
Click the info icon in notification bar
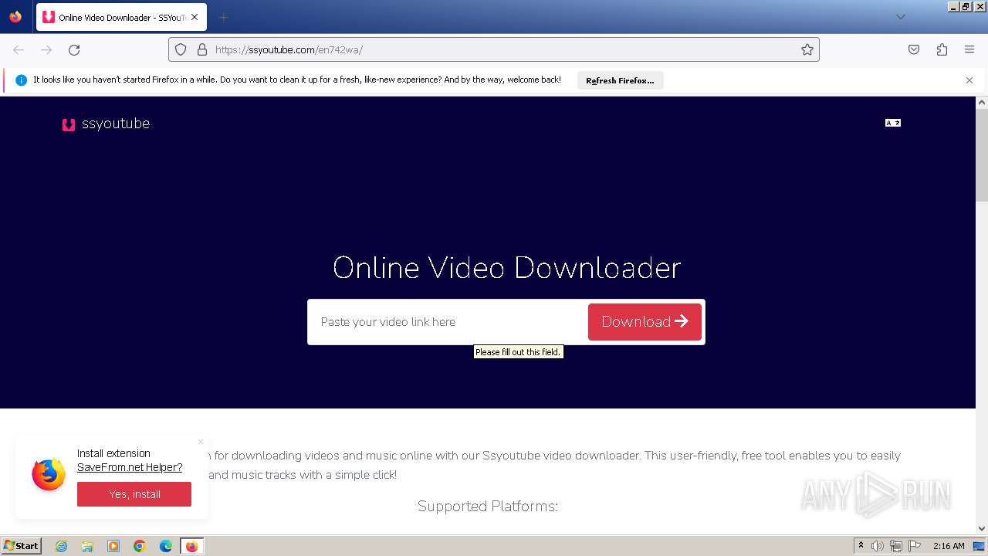pos(21,80)
